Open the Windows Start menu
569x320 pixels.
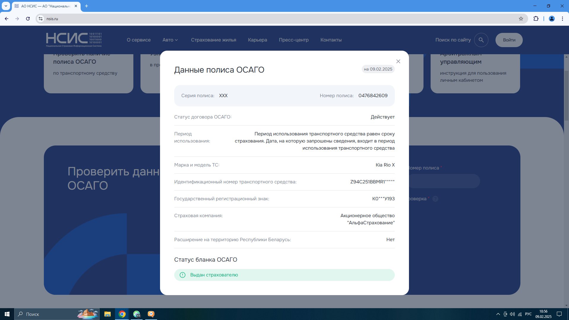[7, 314]
